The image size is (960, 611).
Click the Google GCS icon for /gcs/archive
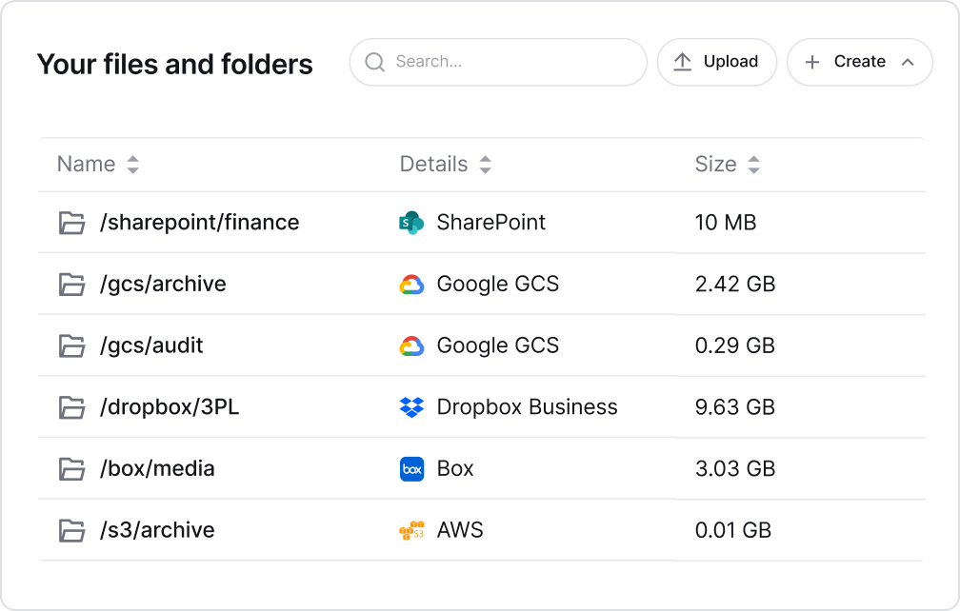coord(410,284)
